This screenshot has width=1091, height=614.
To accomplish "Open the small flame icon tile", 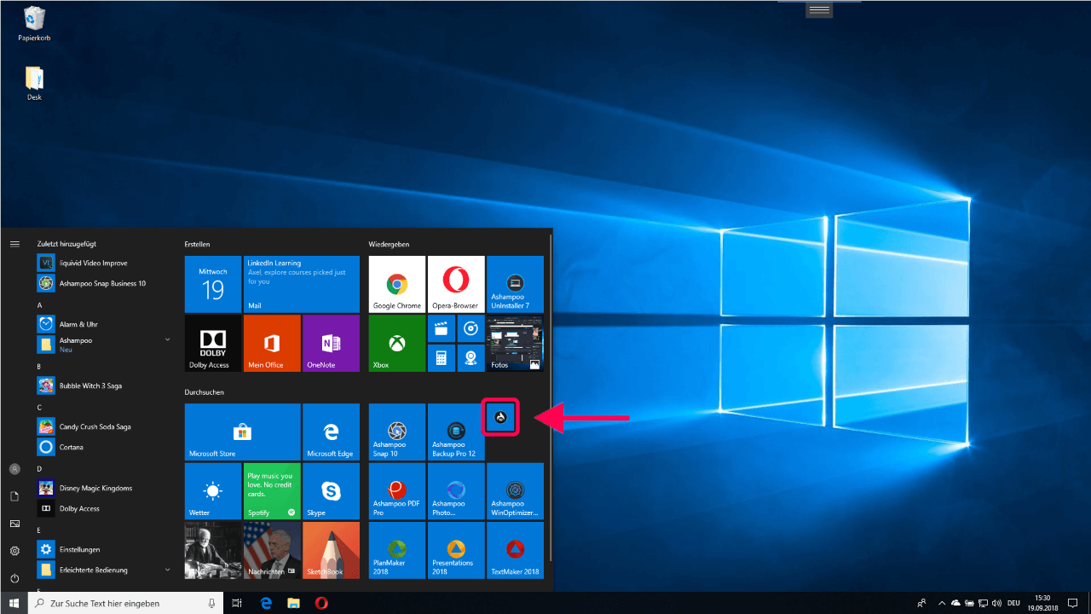I will click(500, 417).
